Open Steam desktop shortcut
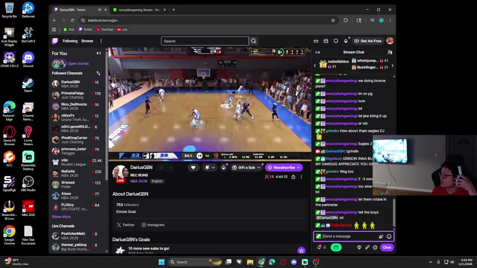The image size is (477, 268). pos(28,84)
